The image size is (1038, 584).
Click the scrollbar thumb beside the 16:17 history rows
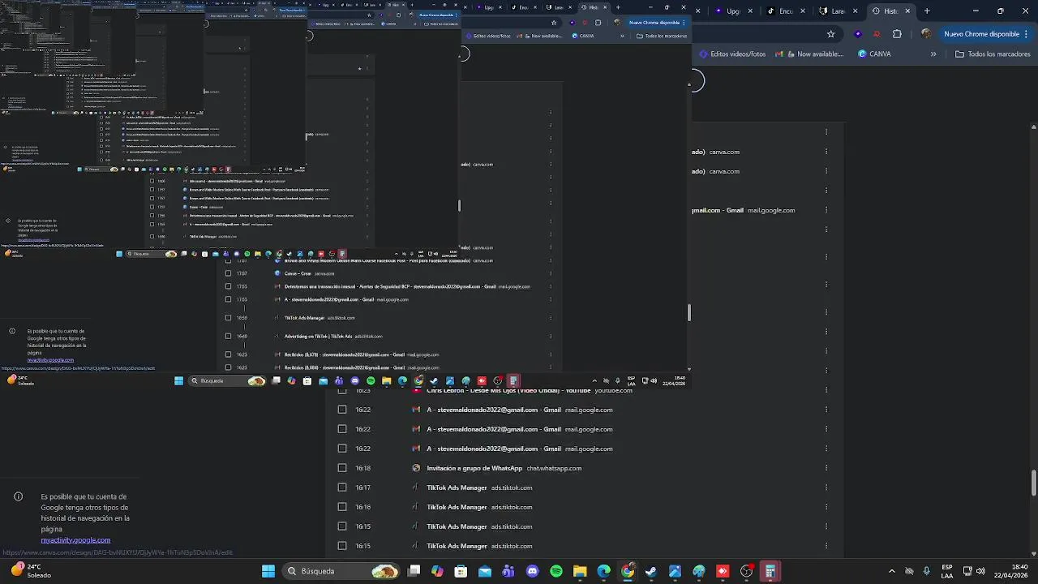click(x=1034, y=482)
